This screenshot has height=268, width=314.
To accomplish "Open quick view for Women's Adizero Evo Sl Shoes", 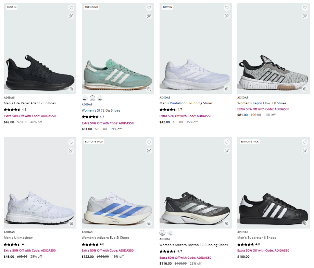I will click(x=149, y=150).
